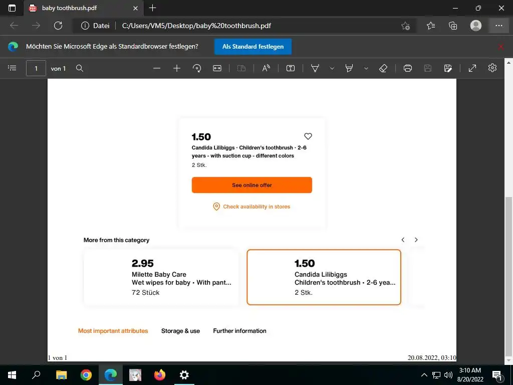The height and width of the screenshot is (385, 513).
Task: Open File Explorer from taskbar
Action: (62, 375)
